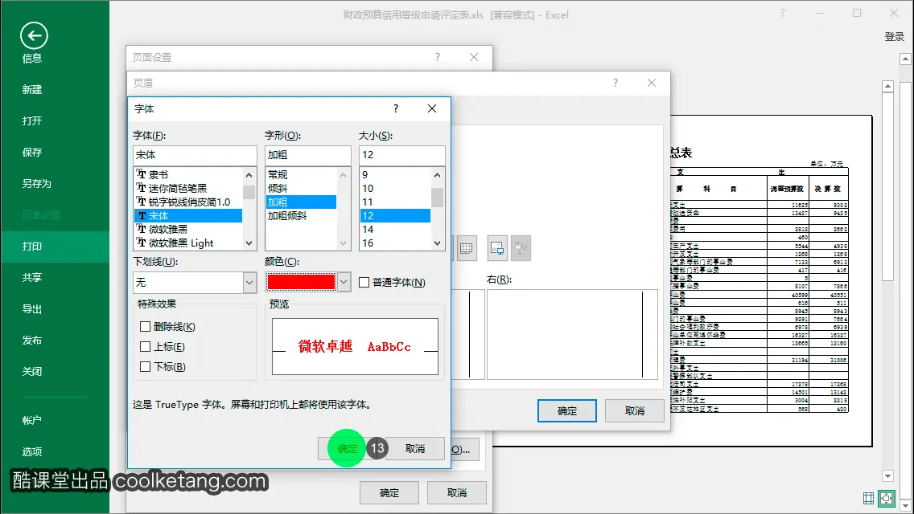
Task: Click 确定 in the 页面设置 dialog
Action: coord(389,493)
